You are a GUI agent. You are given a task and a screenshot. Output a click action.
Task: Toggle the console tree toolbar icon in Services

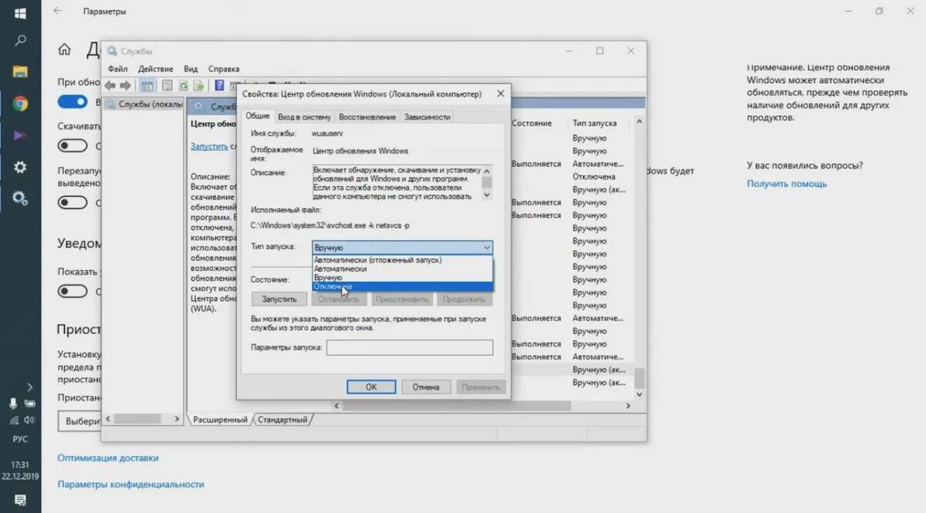(147, 86)
